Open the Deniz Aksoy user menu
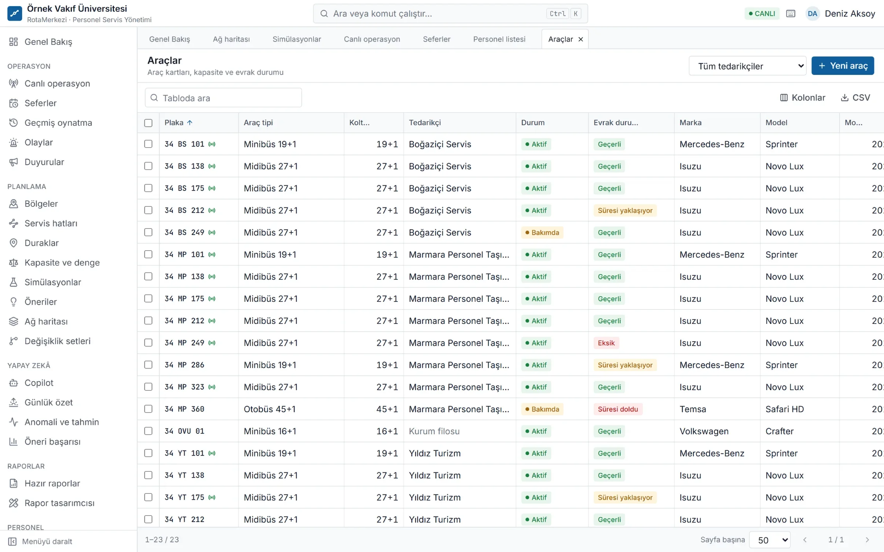This screenshot has height=552, width=884. click(x=841, y=14)
